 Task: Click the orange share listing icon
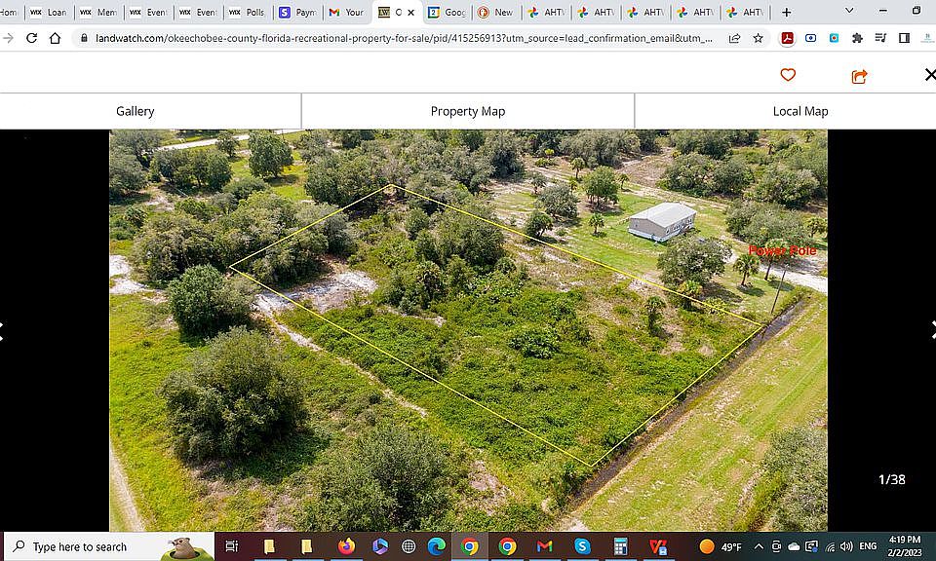pos(859,76)
